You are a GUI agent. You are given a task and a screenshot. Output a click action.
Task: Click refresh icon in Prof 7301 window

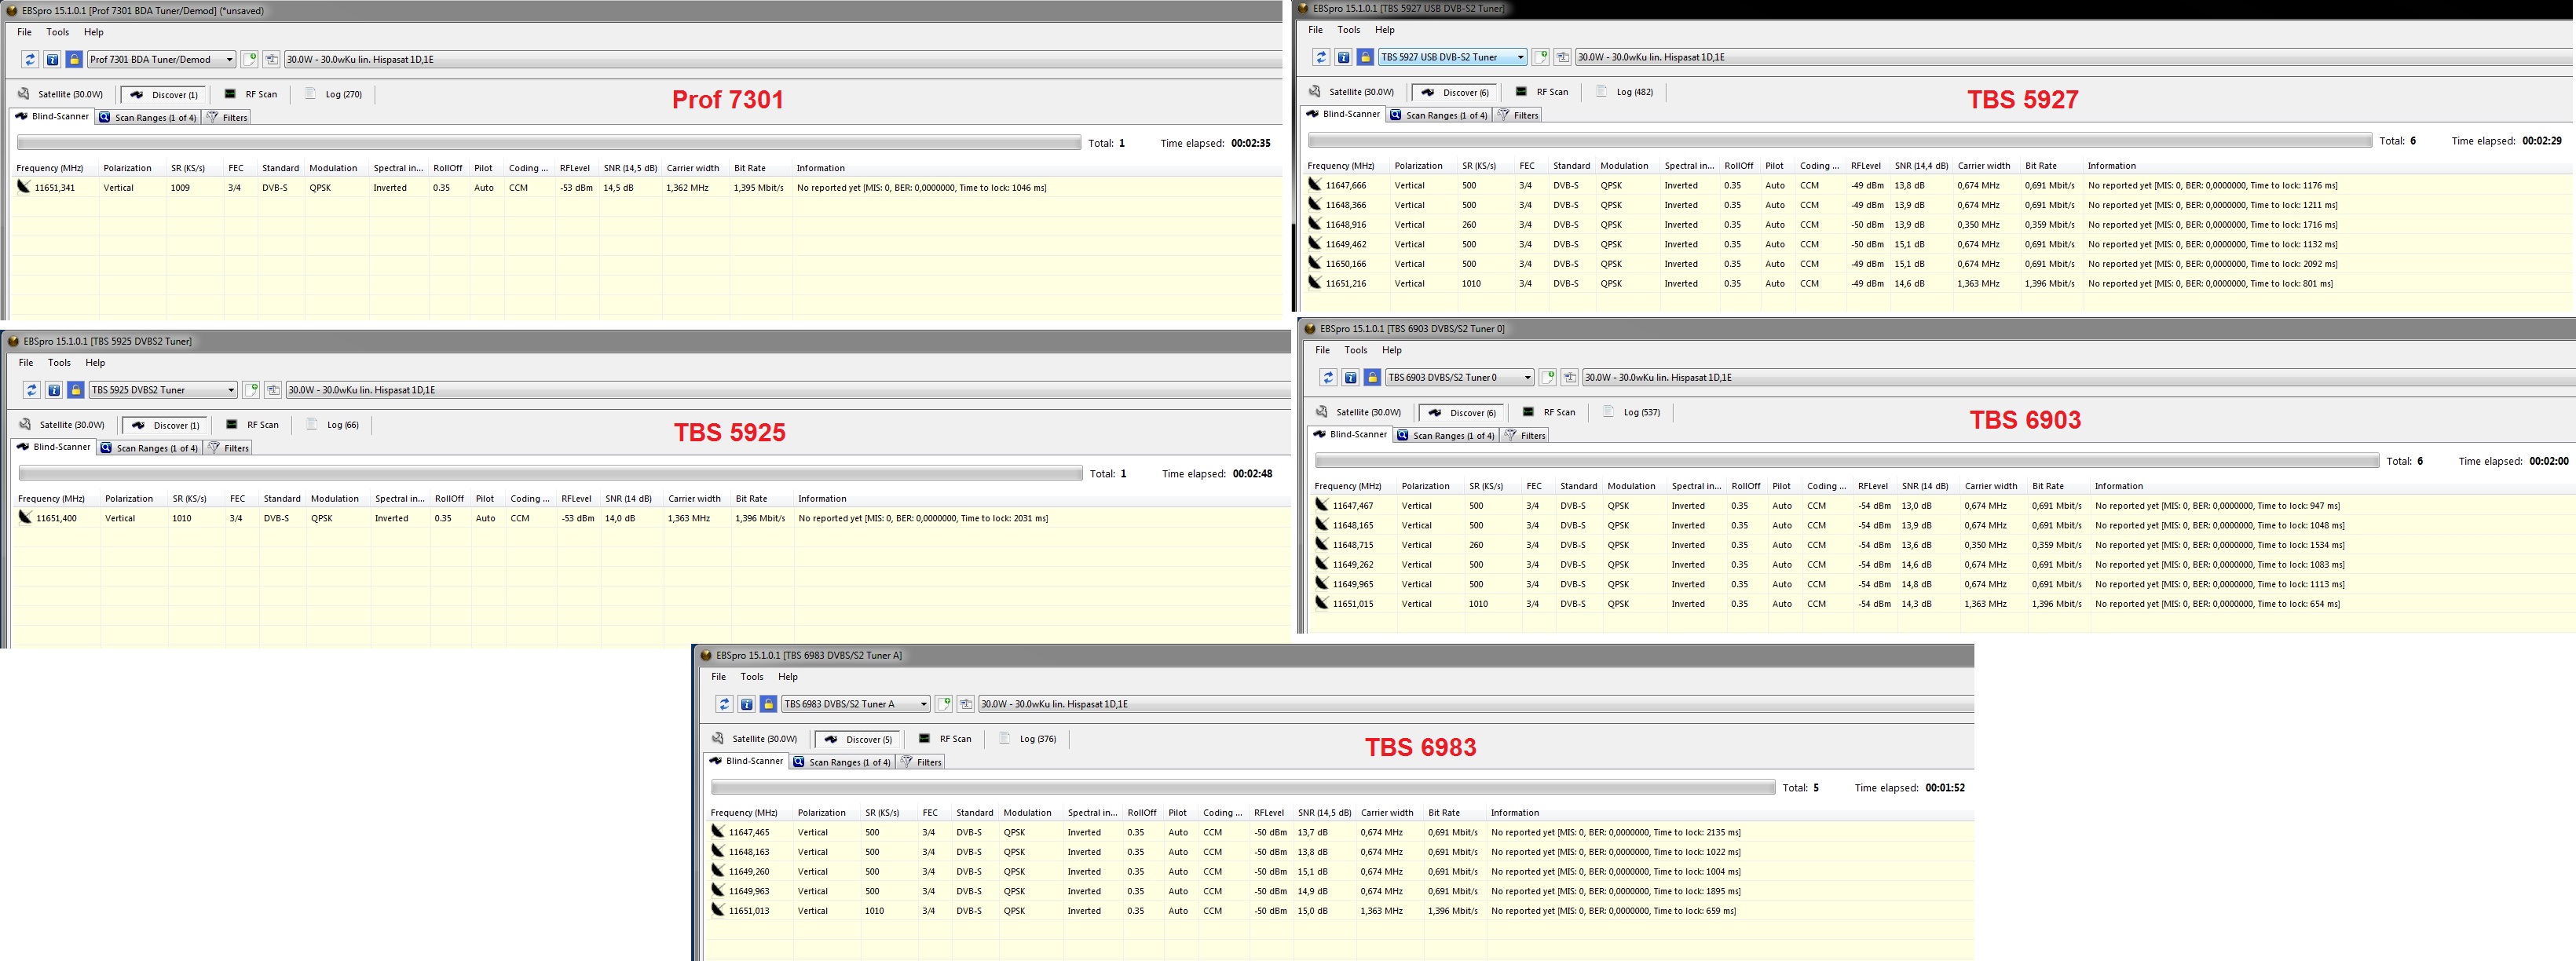(x=30, y=60)
